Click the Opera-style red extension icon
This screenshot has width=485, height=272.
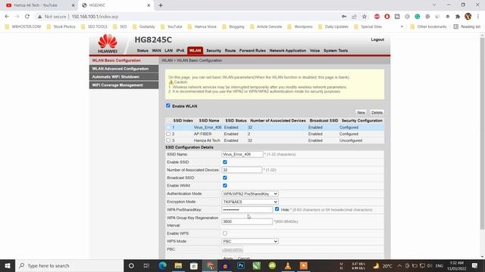pyautogui.click(x=387, y=17)
